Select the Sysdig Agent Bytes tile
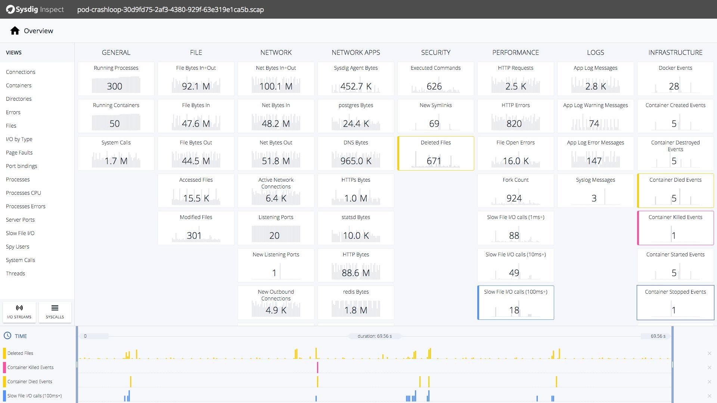Image resolution: width=717 pixels, height=403 pixels. (356, 79)
